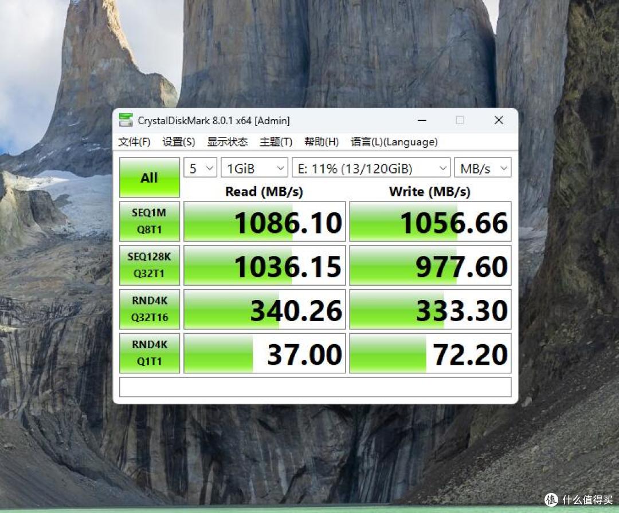Run the RND4K Q1T1 test
The image size is (619, 513).
tap(149, 353)
